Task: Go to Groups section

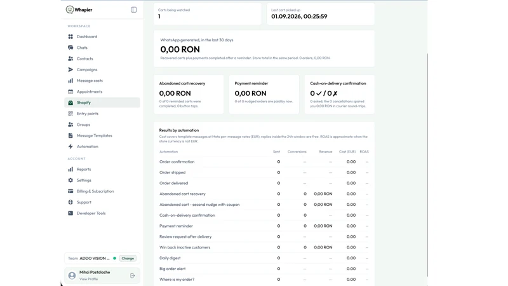Action: pos(102,125)
